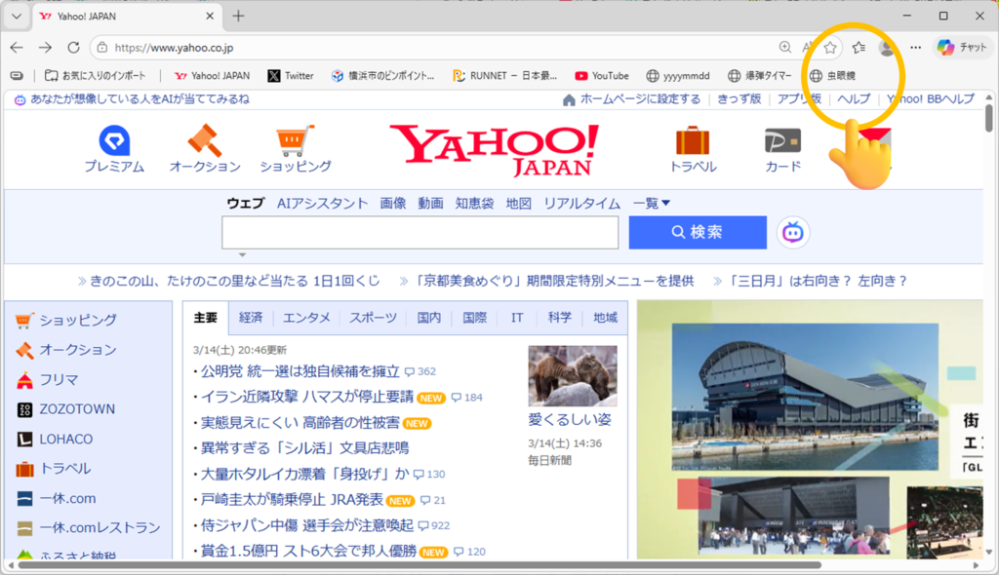Viewport: 999px width, 575px height.
Task: Open the tab search chevron menu
Action: coord(16,16)
